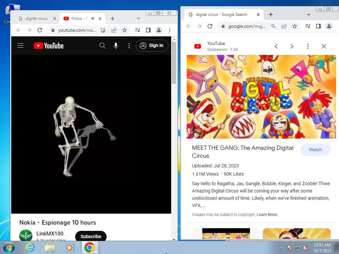Reload the YouTube page
339x254 pixels.
click(x=40, y=30)
